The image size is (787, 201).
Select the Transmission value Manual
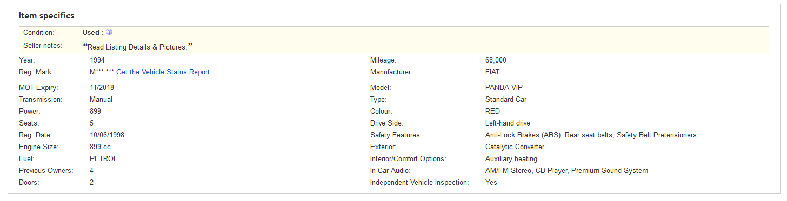pos(101,100)
